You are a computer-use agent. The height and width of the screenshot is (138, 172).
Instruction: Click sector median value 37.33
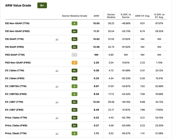click(111, 39)
